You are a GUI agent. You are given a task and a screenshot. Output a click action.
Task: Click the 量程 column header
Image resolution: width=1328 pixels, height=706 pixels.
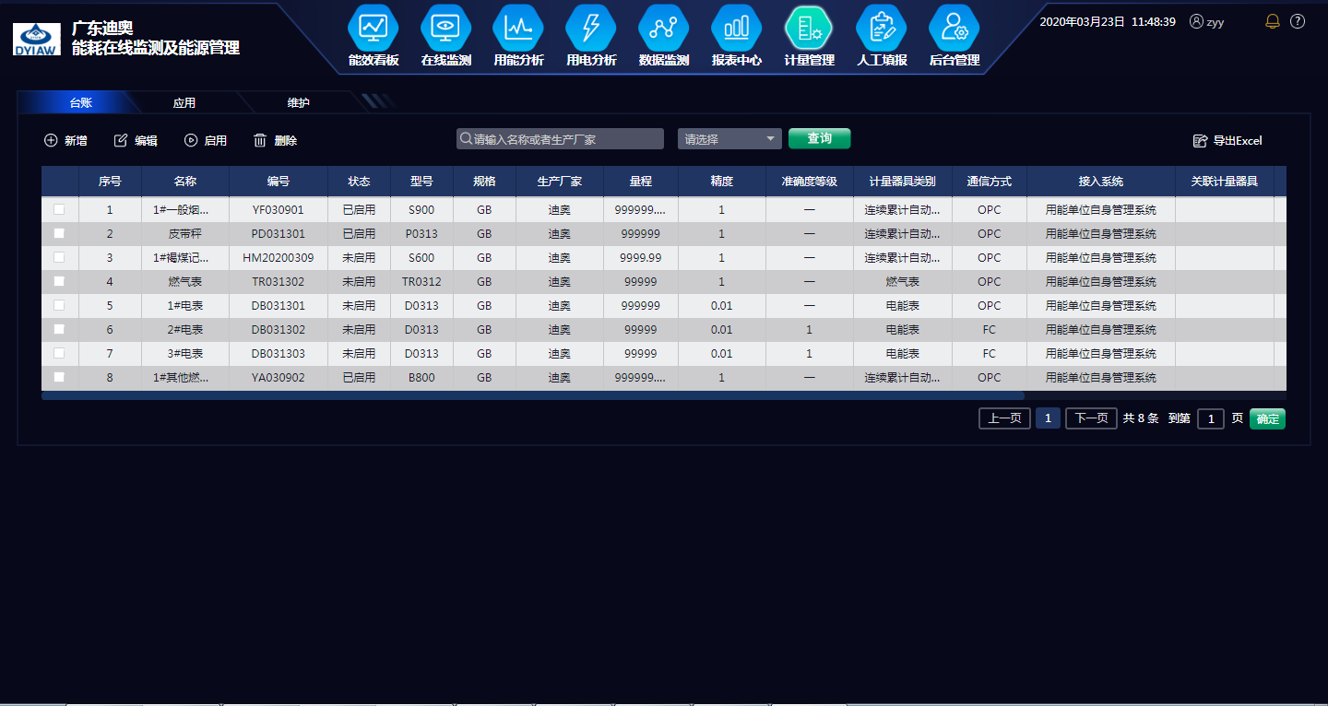pos(641,182)
